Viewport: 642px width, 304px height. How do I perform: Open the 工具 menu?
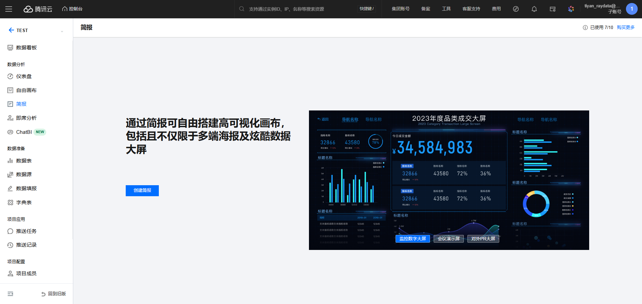[446, 9]
